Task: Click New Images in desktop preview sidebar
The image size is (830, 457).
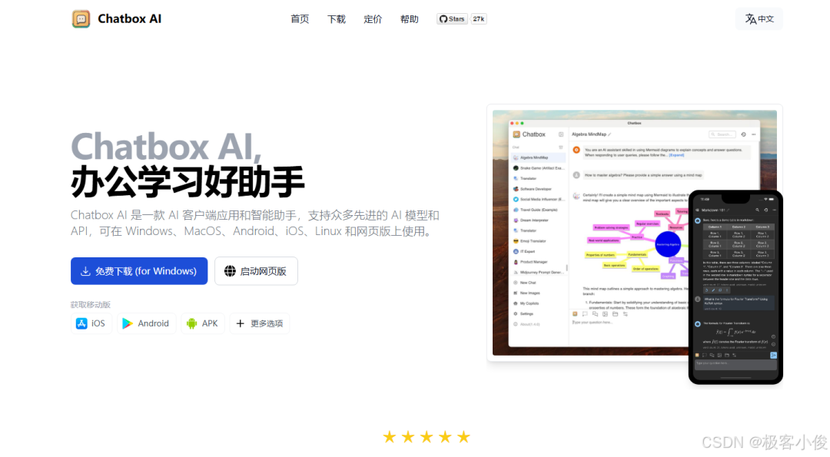Action: tap(538, 293)
